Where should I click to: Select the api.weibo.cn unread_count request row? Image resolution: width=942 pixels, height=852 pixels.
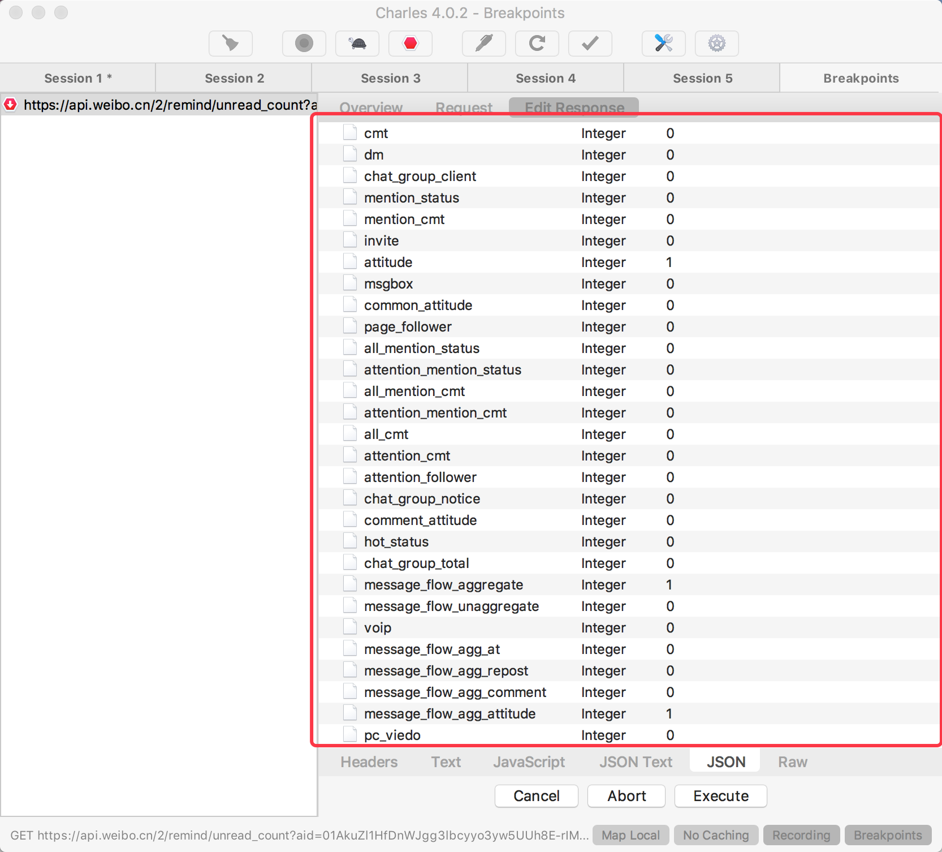[x=159, y=105]
